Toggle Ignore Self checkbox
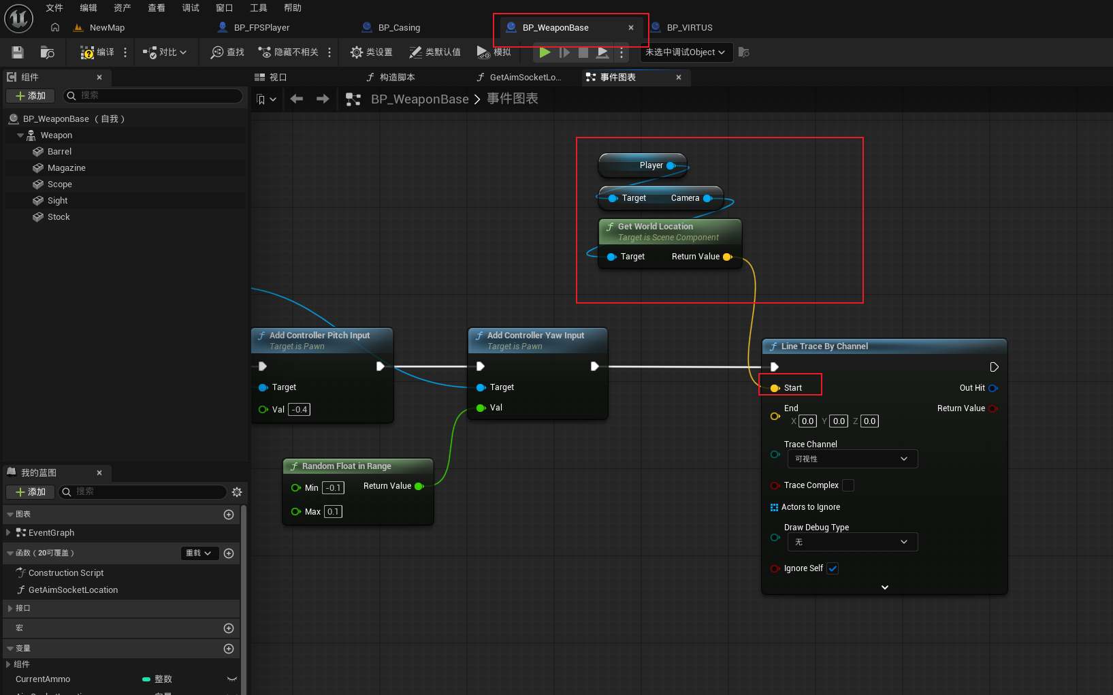This screenshot has height=695, width=1113. pos(833,568)
